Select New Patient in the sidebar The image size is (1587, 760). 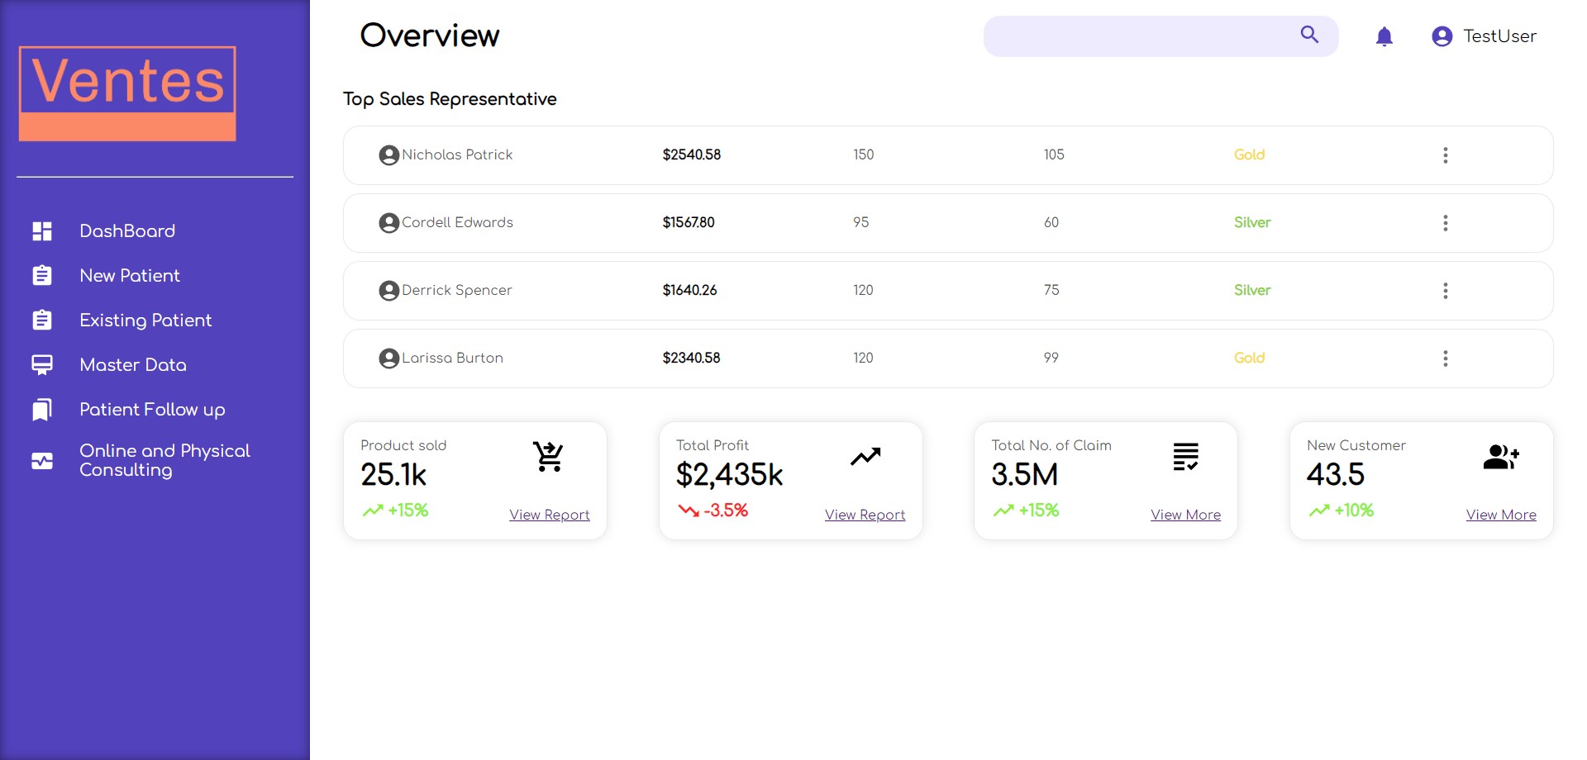click(x=130, y=275)
